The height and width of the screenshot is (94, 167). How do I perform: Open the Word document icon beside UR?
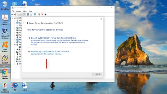tap(25, 86)
